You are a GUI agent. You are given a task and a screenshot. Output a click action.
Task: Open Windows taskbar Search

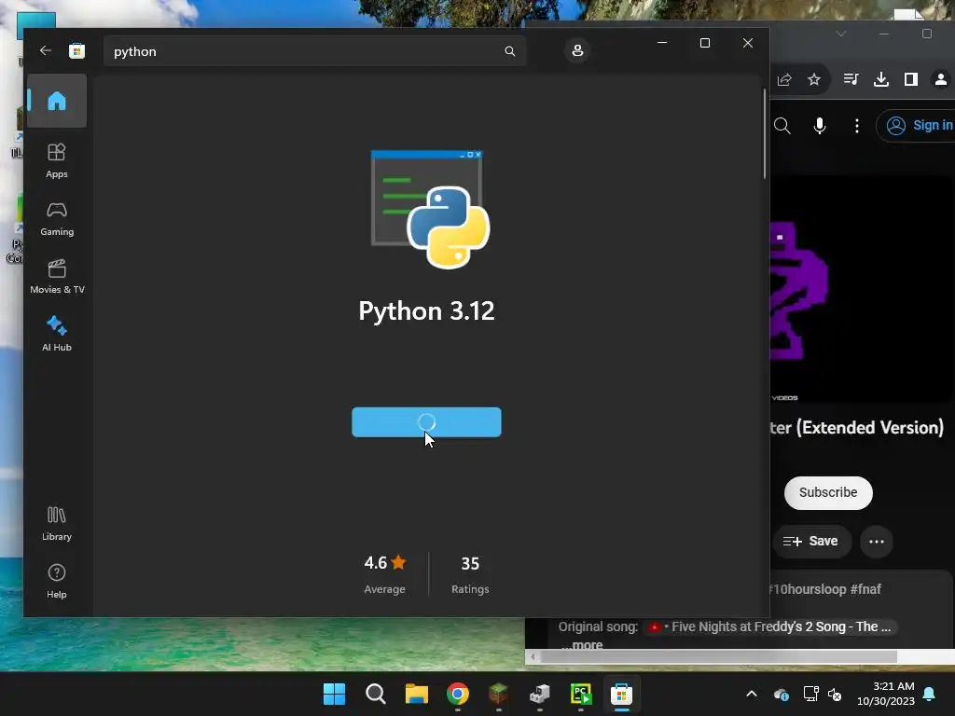[375, 694]
